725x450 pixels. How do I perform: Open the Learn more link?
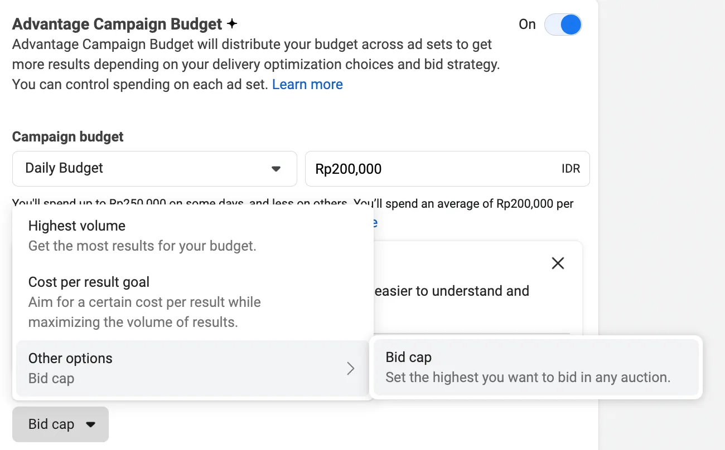307,85
